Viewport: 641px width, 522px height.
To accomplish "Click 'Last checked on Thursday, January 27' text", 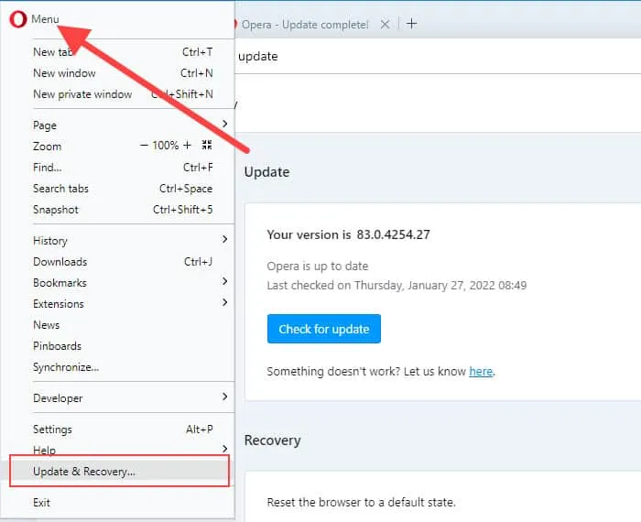I will click(397, 286).
